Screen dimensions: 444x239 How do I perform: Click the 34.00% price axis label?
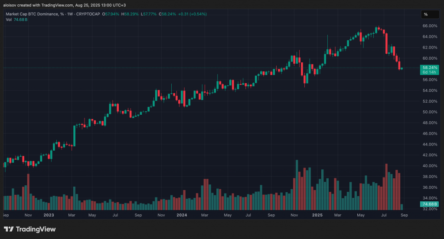[x=430, y=198]
